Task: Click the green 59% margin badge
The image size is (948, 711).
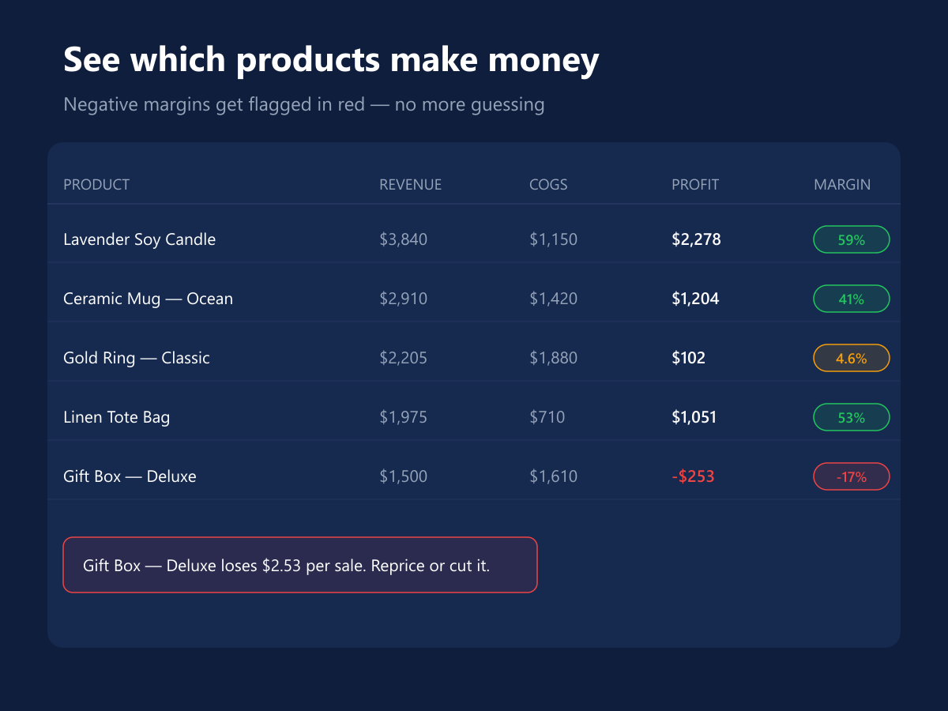Action: [852, 239]
